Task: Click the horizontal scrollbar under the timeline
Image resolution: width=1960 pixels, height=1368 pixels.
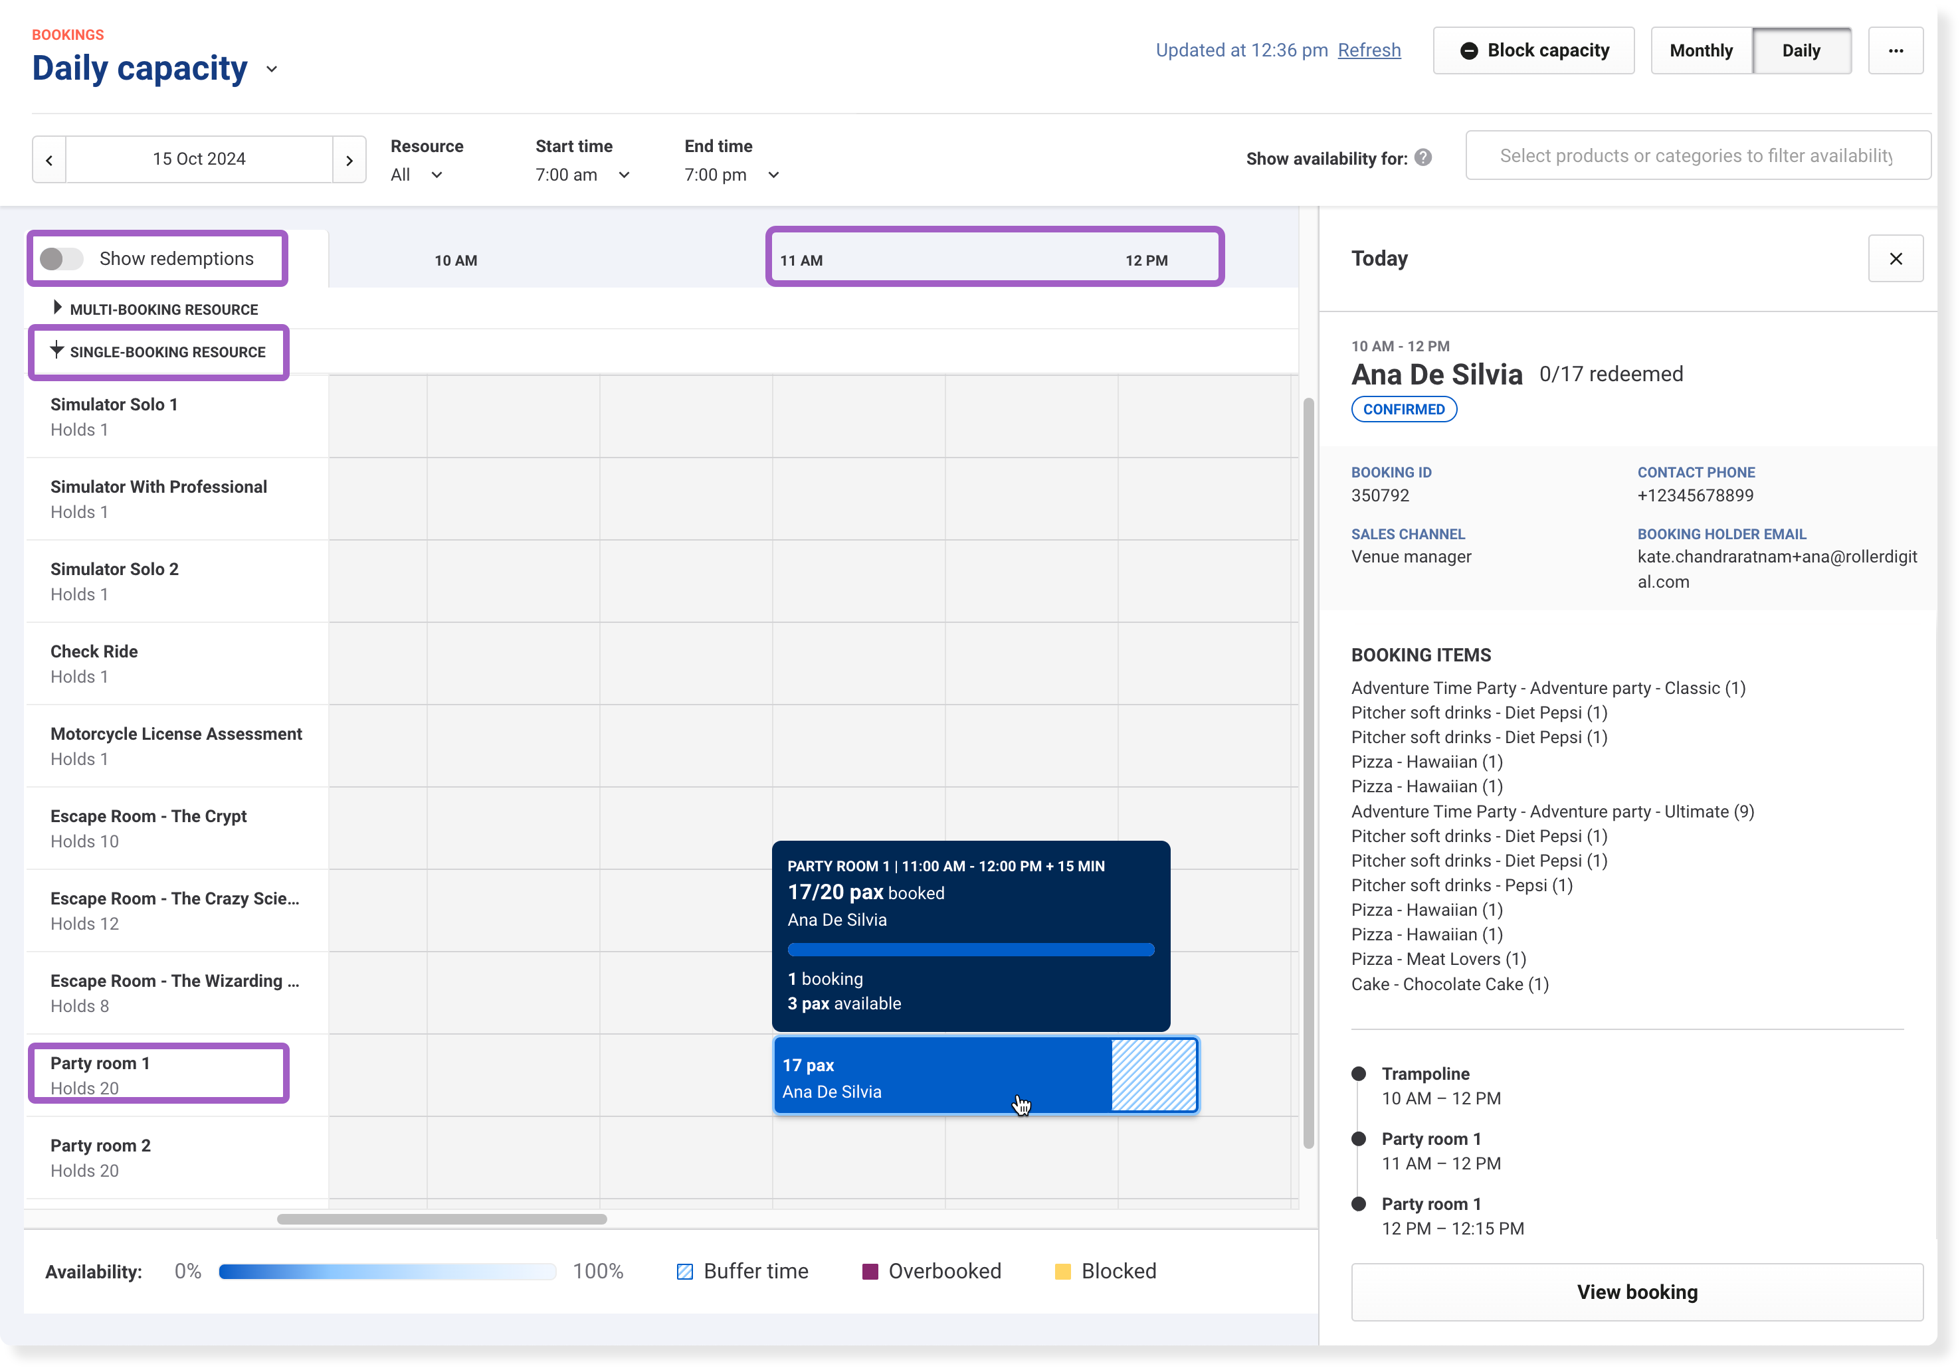Action: [442, 1219]
